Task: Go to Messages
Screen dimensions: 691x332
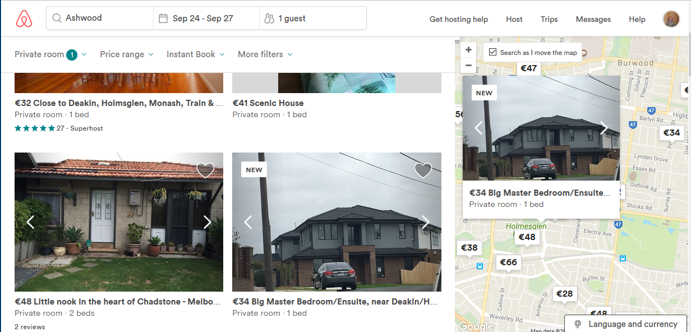Action: point(593,19)
